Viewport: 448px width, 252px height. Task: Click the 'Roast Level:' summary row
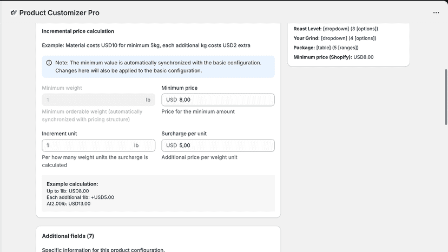click(335, 29)
